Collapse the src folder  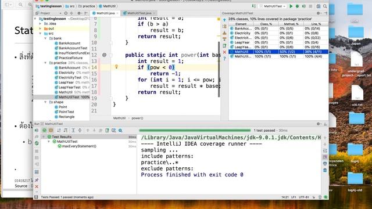(40, 34)
